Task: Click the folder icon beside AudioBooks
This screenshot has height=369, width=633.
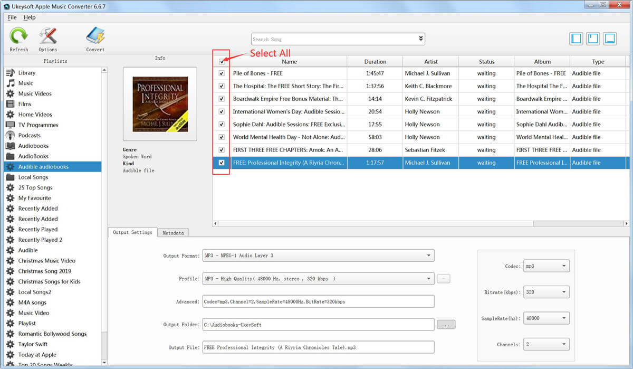Action: [x=10, y=156]
